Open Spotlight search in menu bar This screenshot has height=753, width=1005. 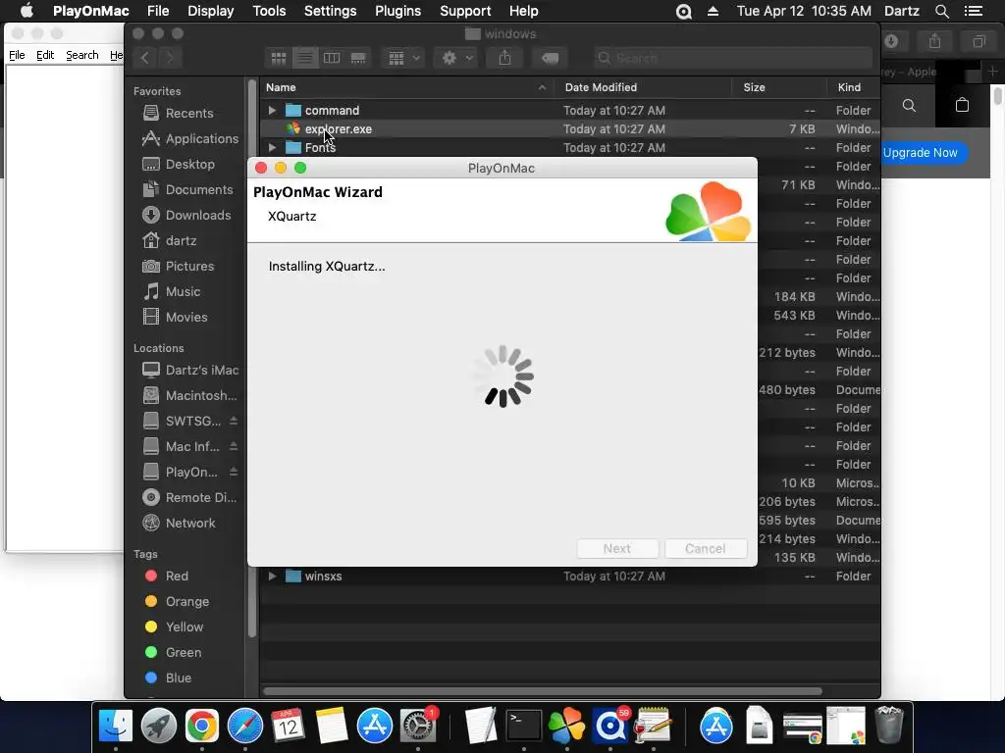click(x=941, y=11)
